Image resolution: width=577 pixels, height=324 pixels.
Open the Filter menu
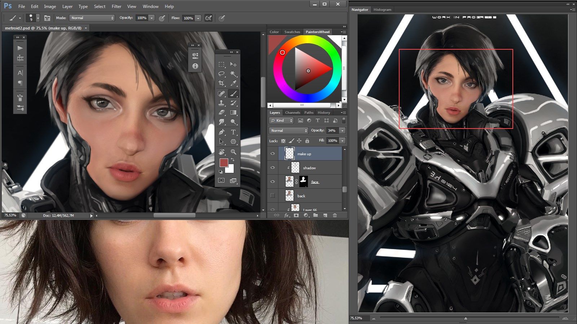point(116,6)
